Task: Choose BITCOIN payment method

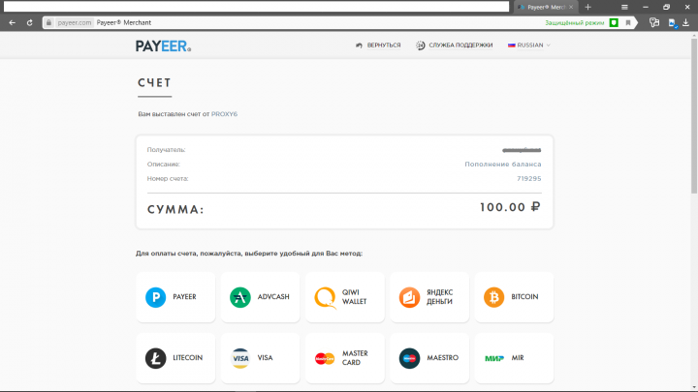Action: click(x=514, y=297)
